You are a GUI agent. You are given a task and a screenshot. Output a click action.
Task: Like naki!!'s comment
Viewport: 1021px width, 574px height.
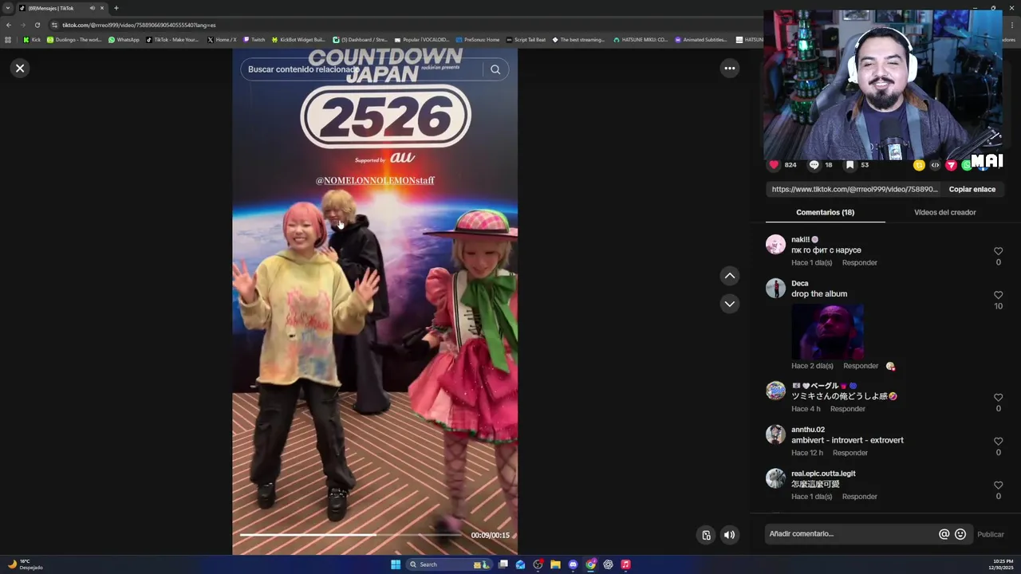998,251
